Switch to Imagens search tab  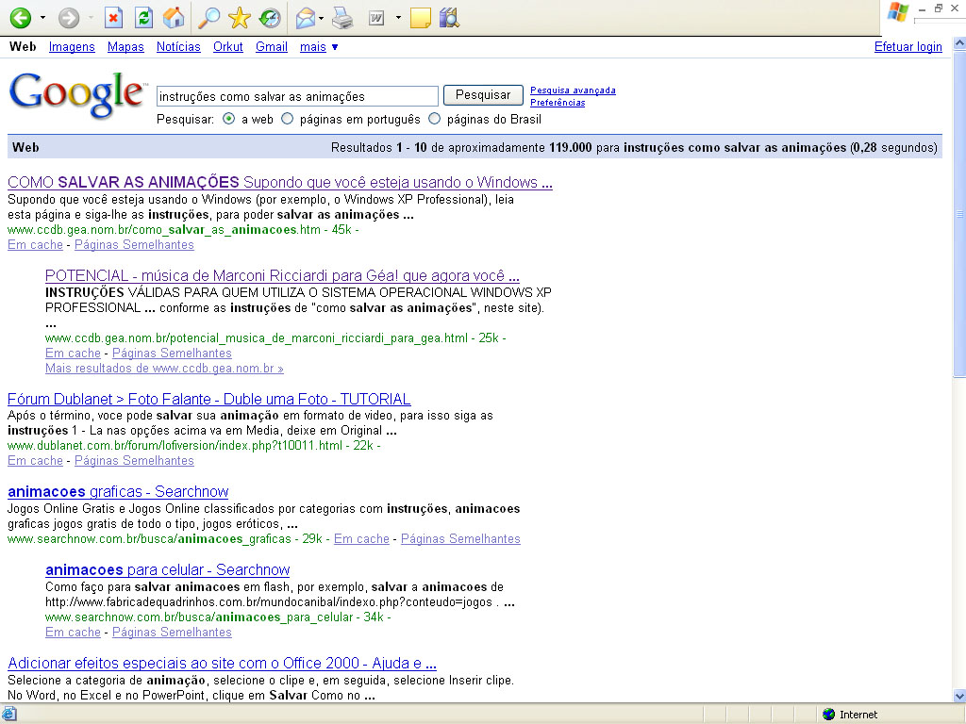[x=72, y=46]
